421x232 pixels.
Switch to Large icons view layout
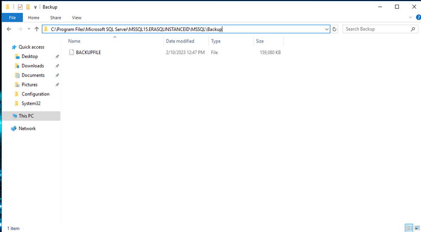click(x=417, y=228)
